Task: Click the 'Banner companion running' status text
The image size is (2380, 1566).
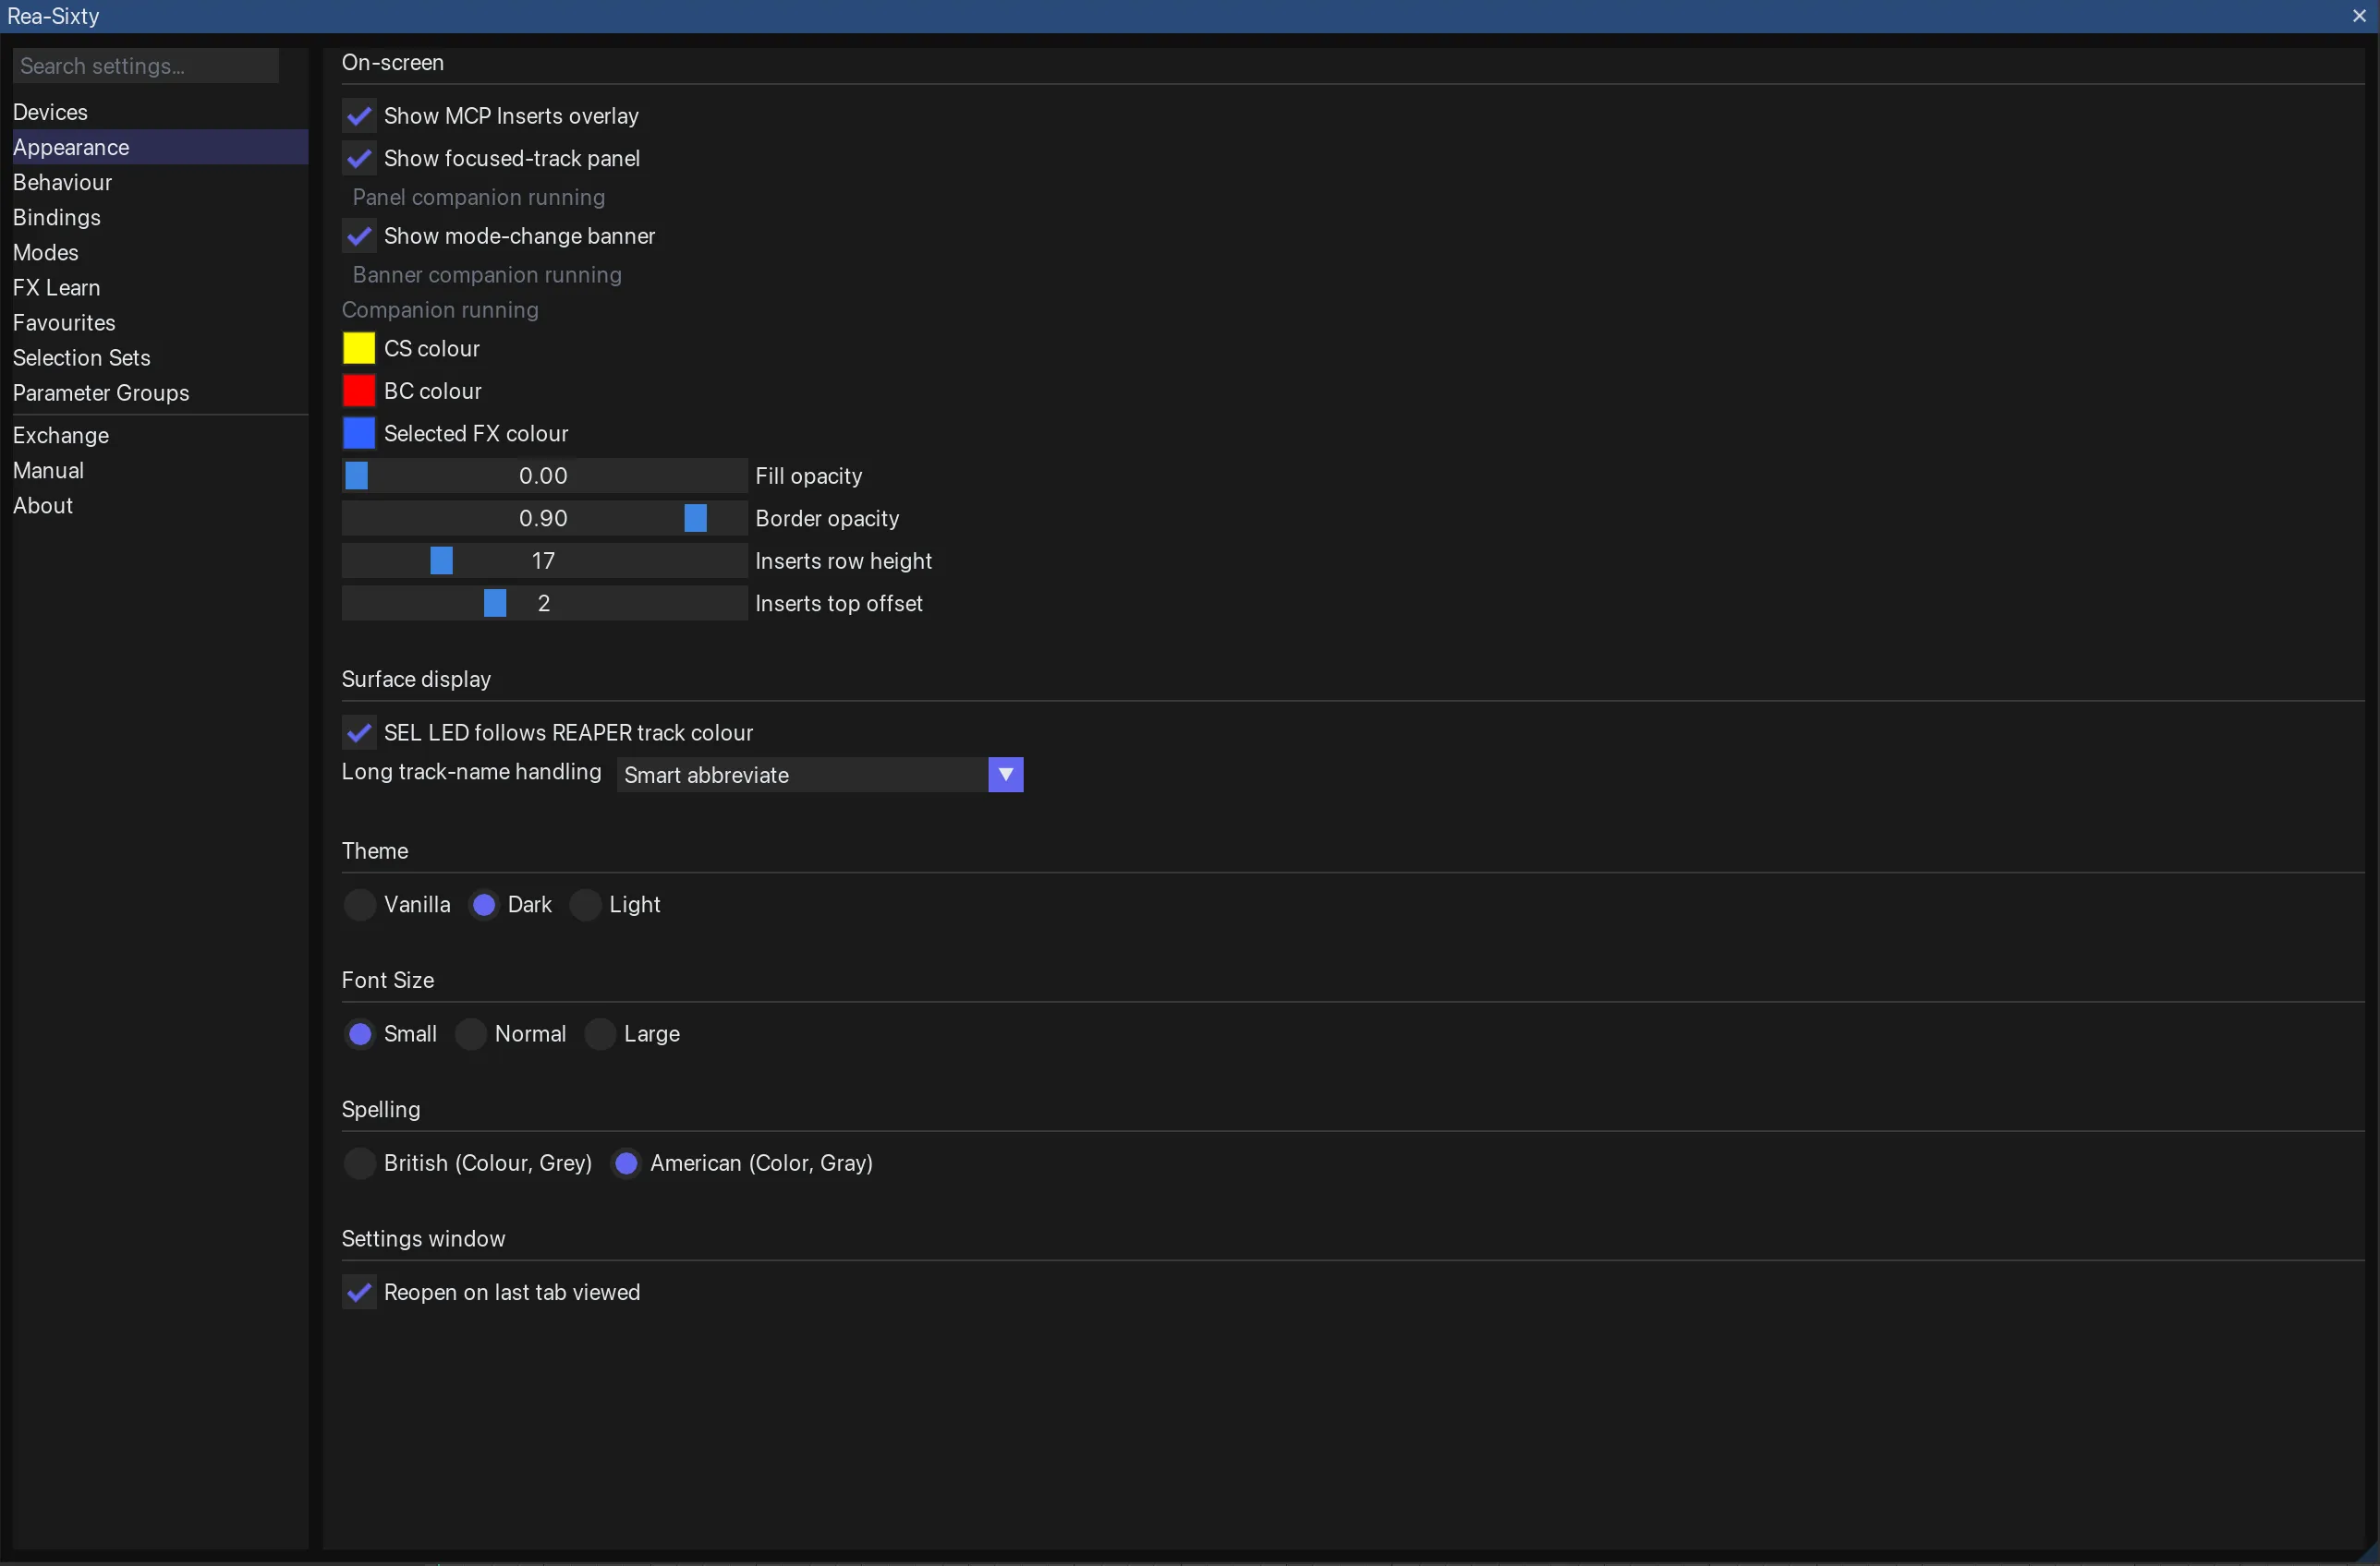Action: [487, 275]
